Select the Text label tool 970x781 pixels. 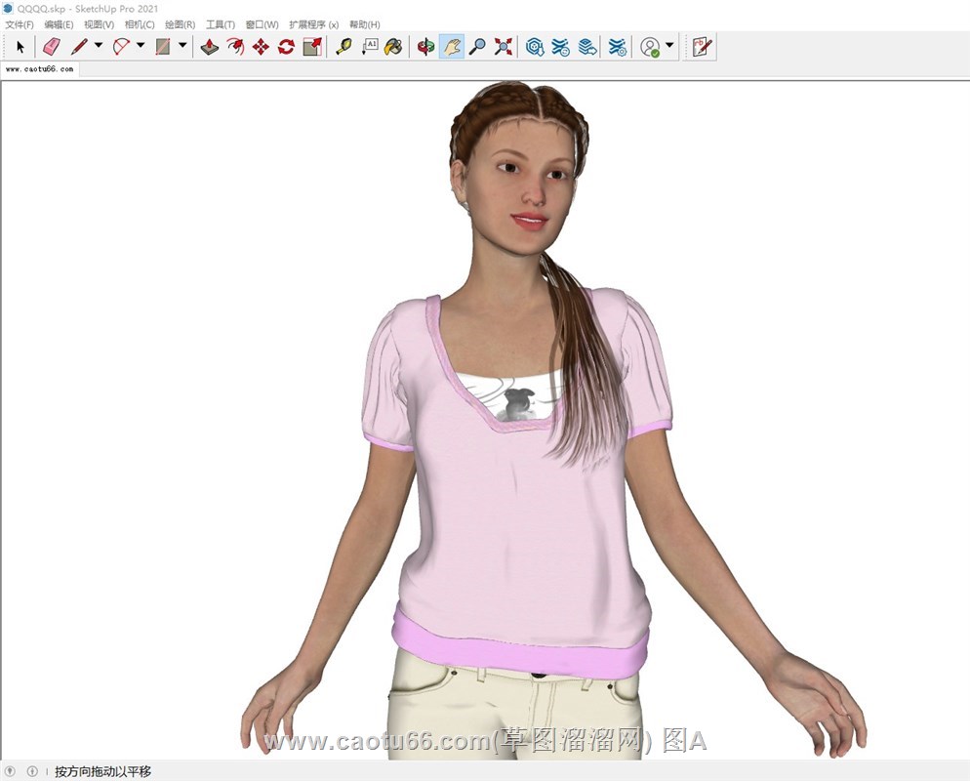[369, 47]
